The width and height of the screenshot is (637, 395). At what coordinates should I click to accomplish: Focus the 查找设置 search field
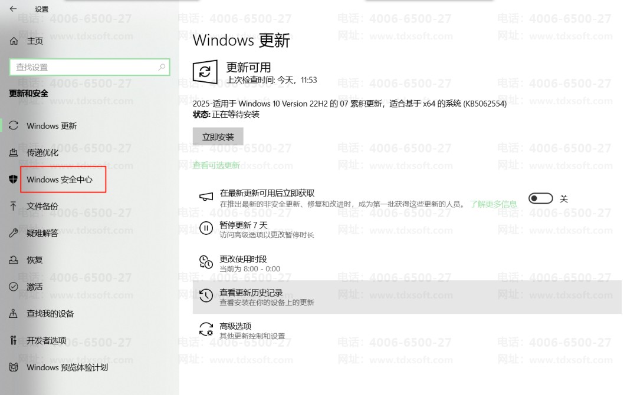coord(90,67)
